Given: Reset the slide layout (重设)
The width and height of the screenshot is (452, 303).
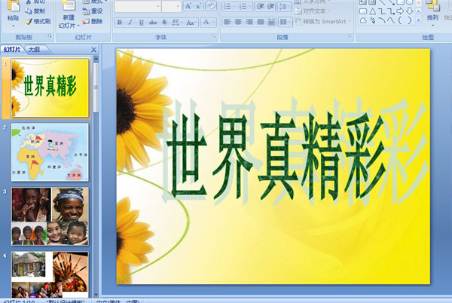Looking at the screenshot, I should (93, 11).
